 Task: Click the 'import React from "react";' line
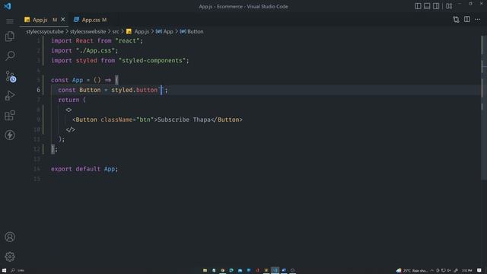tap(97, 40)
